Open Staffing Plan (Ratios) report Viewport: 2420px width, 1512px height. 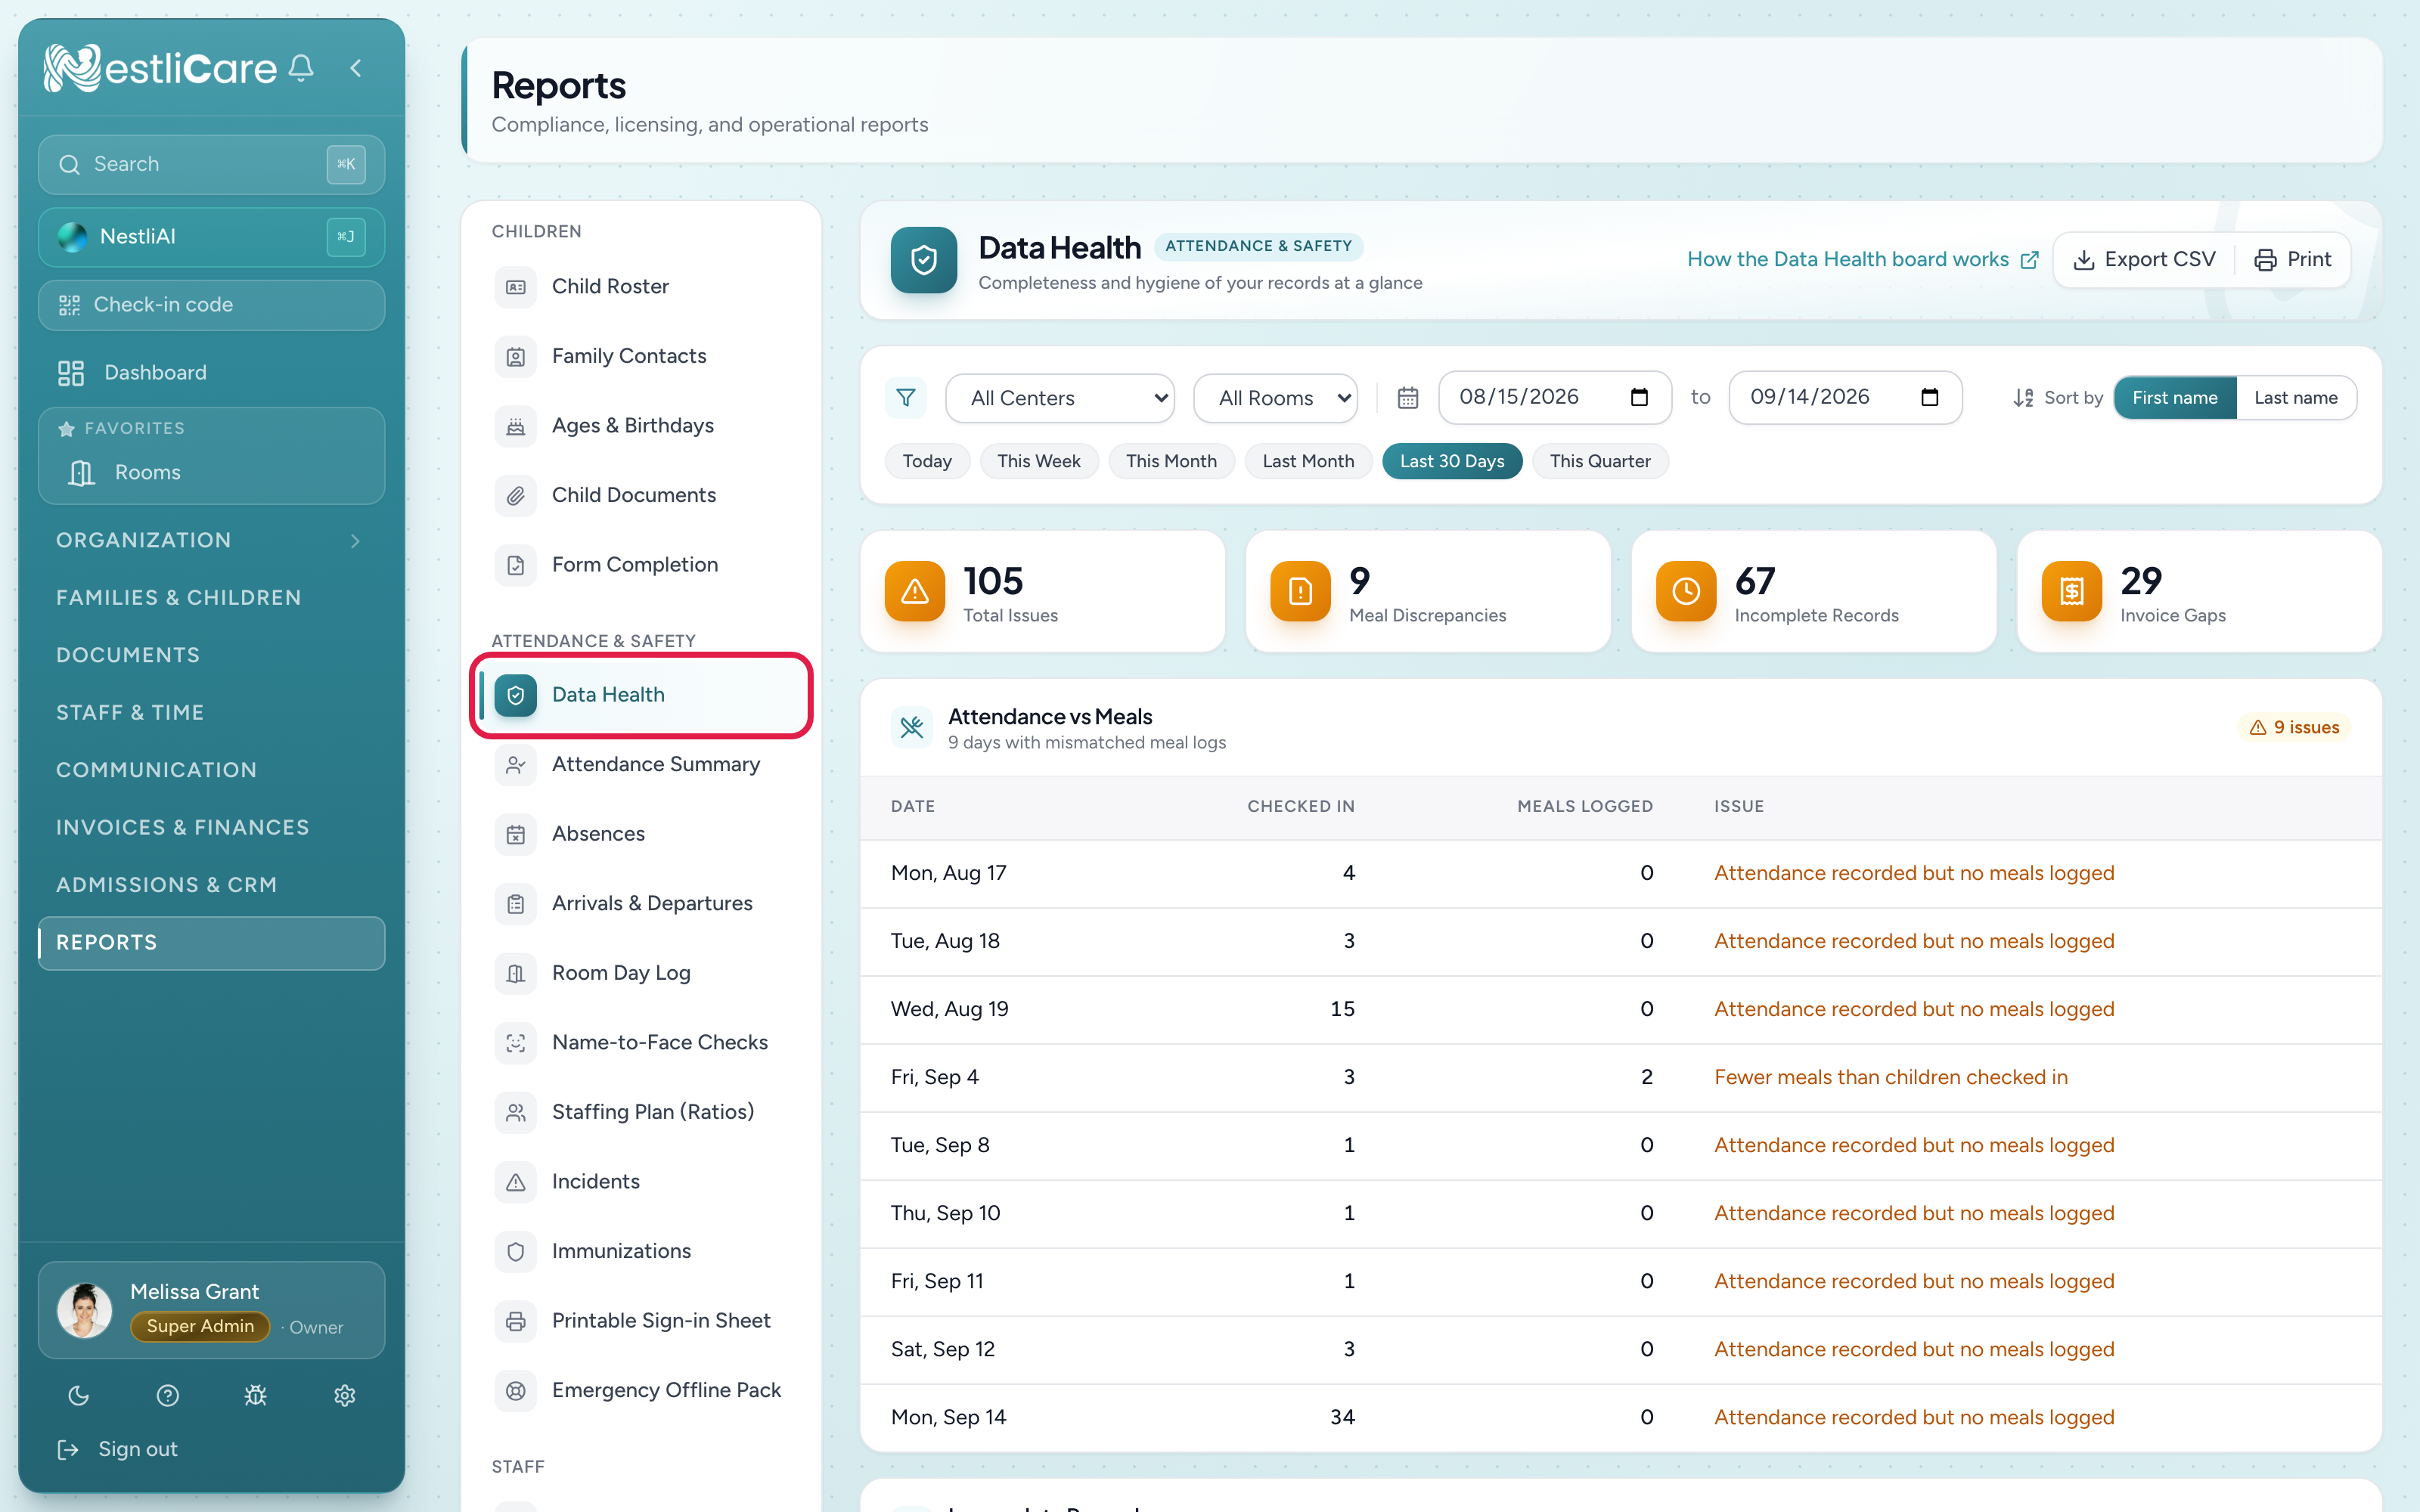click(x=641, y=1112)
